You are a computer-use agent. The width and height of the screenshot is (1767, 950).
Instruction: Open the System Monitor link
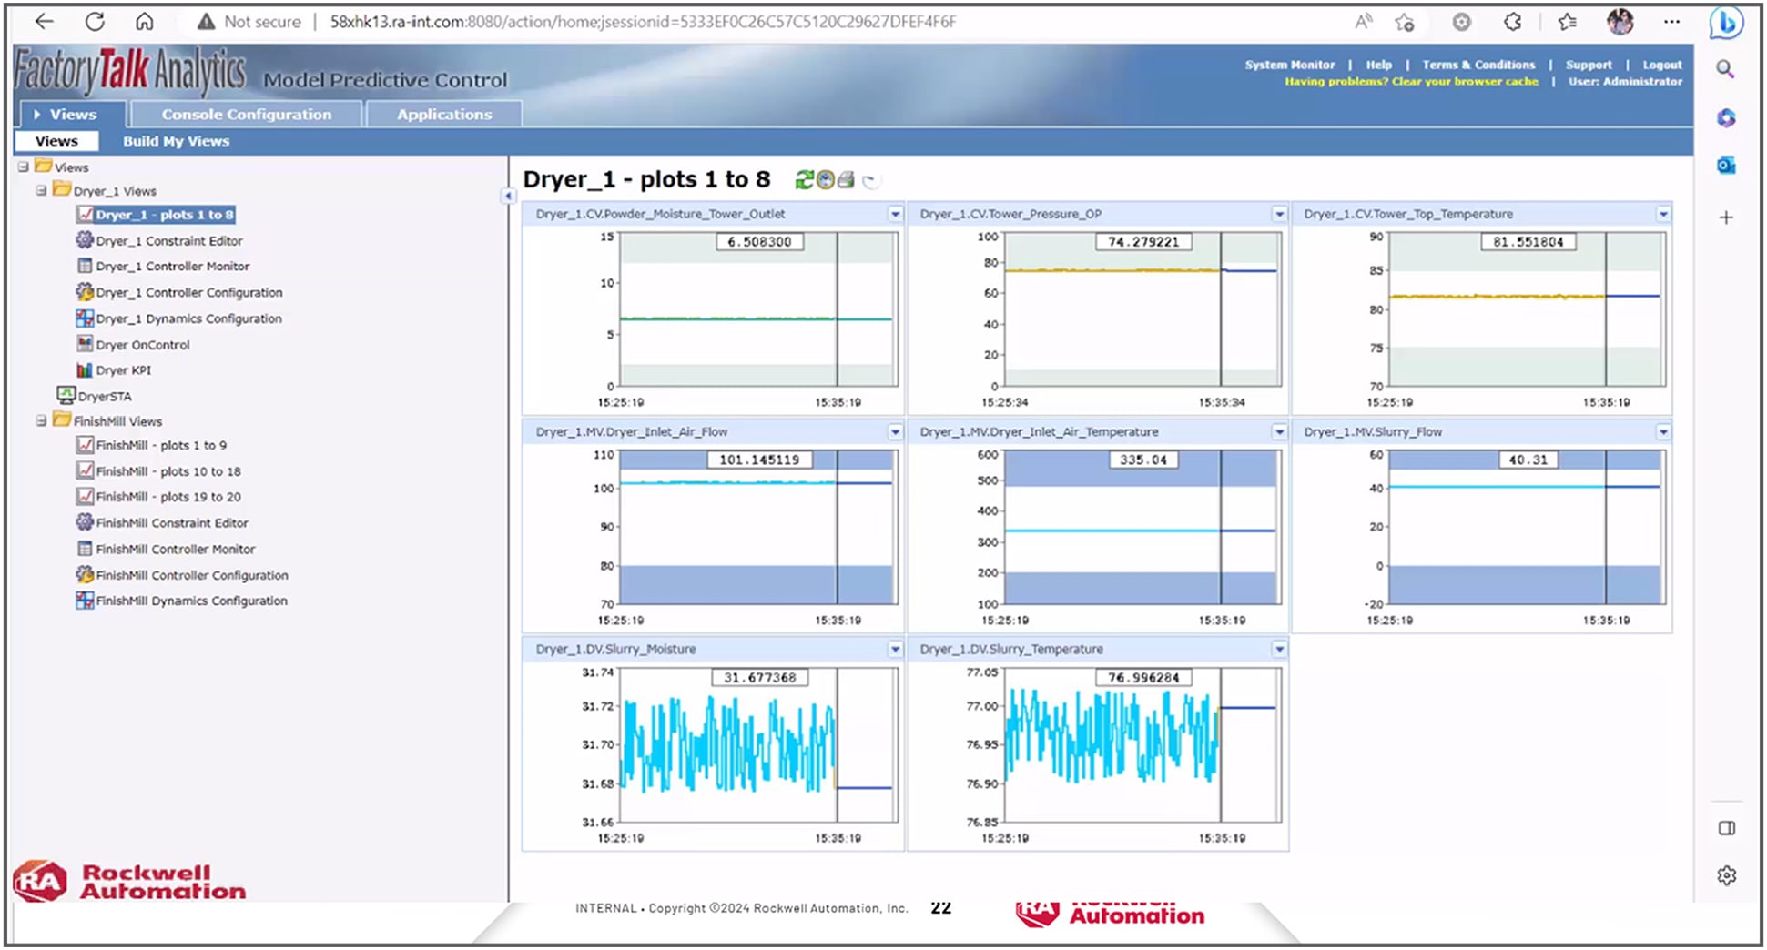1289,65
